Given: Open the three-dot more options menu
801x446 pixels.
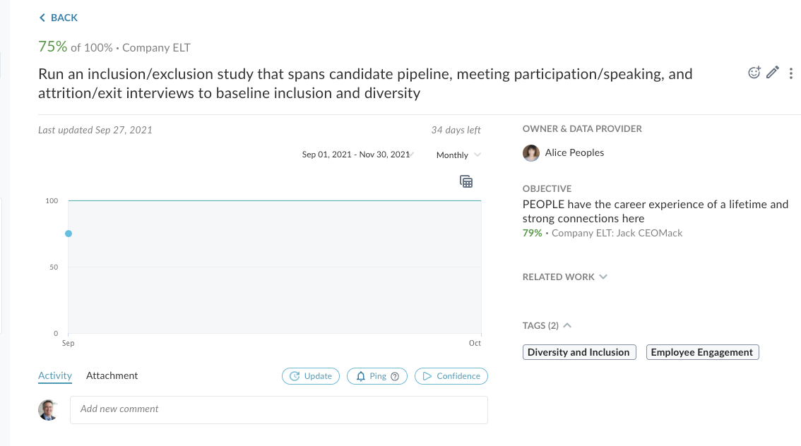Looking at the screenshot, I should coord(791,73).
